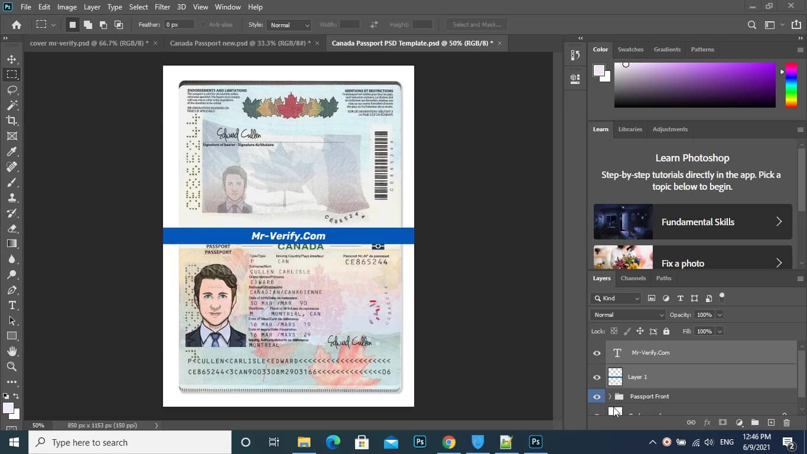
Task: Select the Hand tool
Action: 12,351
